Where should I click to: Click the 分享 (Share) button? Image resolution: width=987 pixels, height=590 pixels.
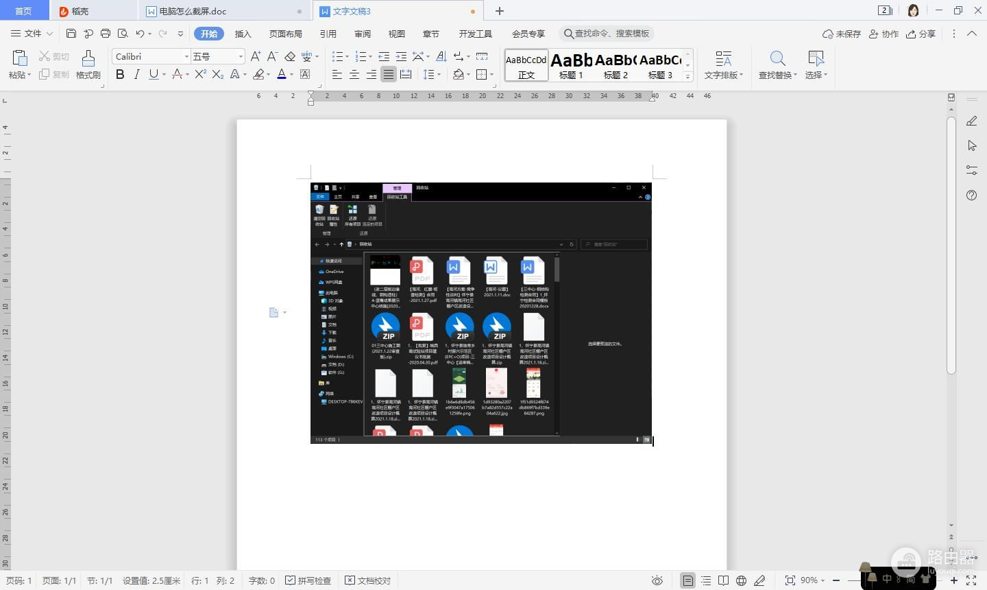coord(921,34)
